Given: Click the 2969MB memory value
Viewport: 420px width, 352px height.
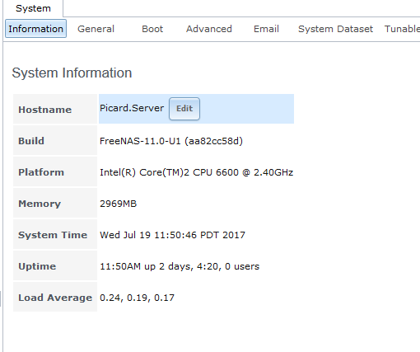Looking at the screenshot, I should (119, 204).
